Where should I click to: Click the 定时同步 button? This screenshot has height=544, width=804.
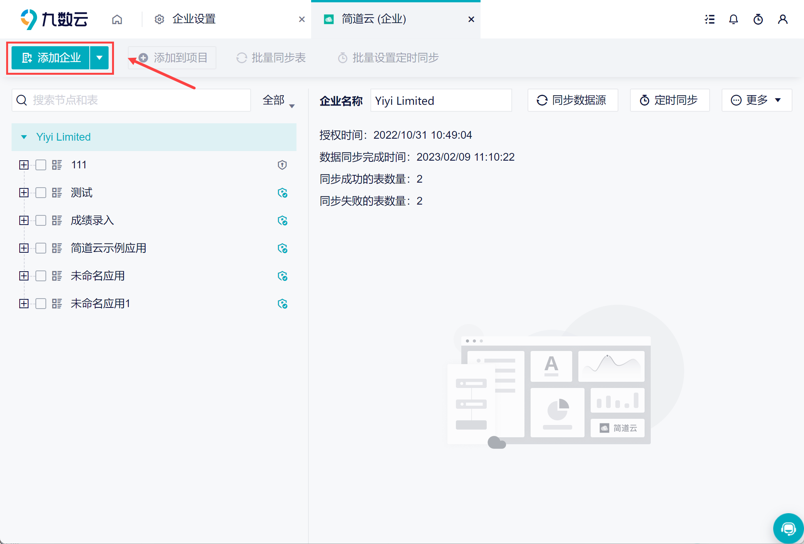tap(670, 100)
